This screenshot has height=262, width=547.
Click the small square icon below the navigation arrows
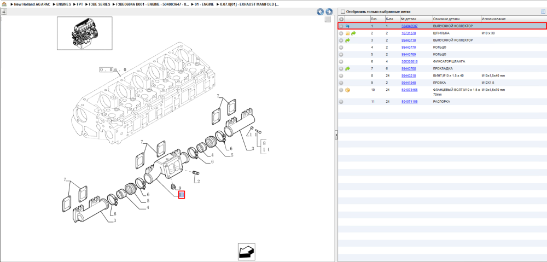328,20
